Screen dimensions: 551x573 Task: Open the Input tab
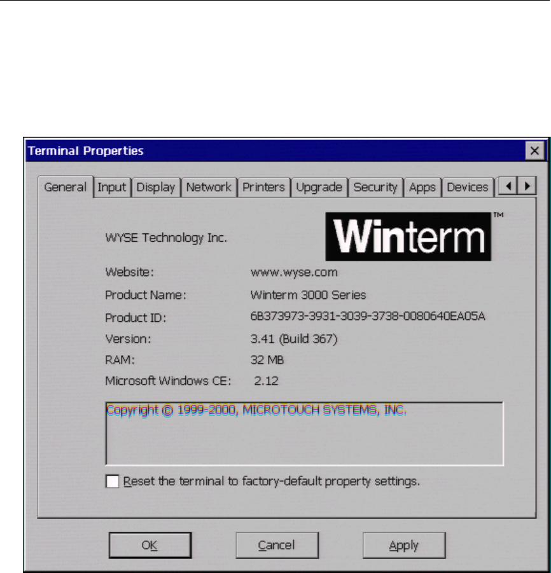click(112, 188)
